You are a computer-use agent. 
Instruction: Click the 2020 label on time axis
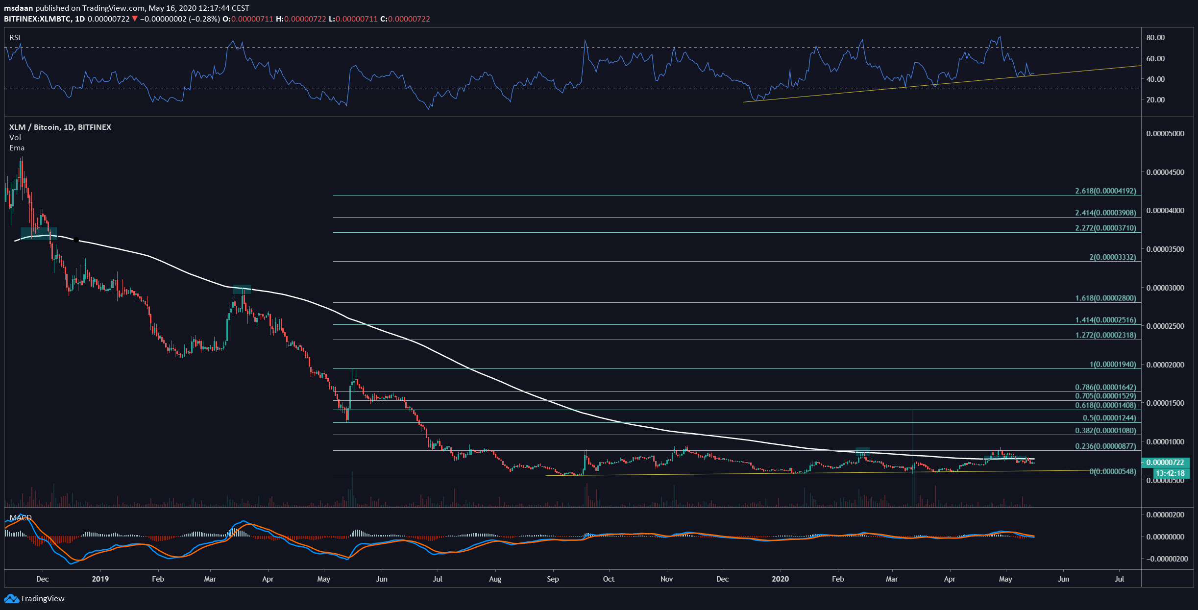point(780,579)
